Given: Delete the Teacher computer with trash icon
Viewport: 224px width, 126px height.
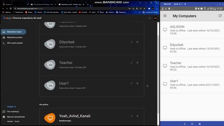Looking at the screenshot, I should 137,63.
